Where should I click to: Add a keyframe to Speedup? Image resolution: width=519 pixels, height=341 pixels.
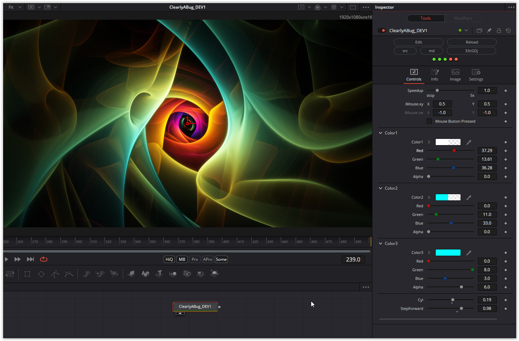click(x=506, y=91)
